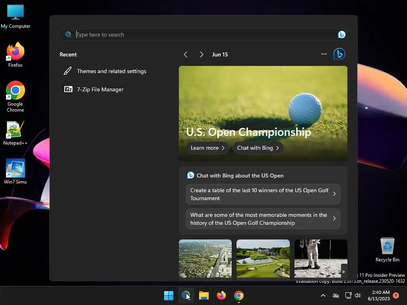Open volume speaker tray icon
The width and height of the screenshot is (407, 305).
click(x=358, y=295)
